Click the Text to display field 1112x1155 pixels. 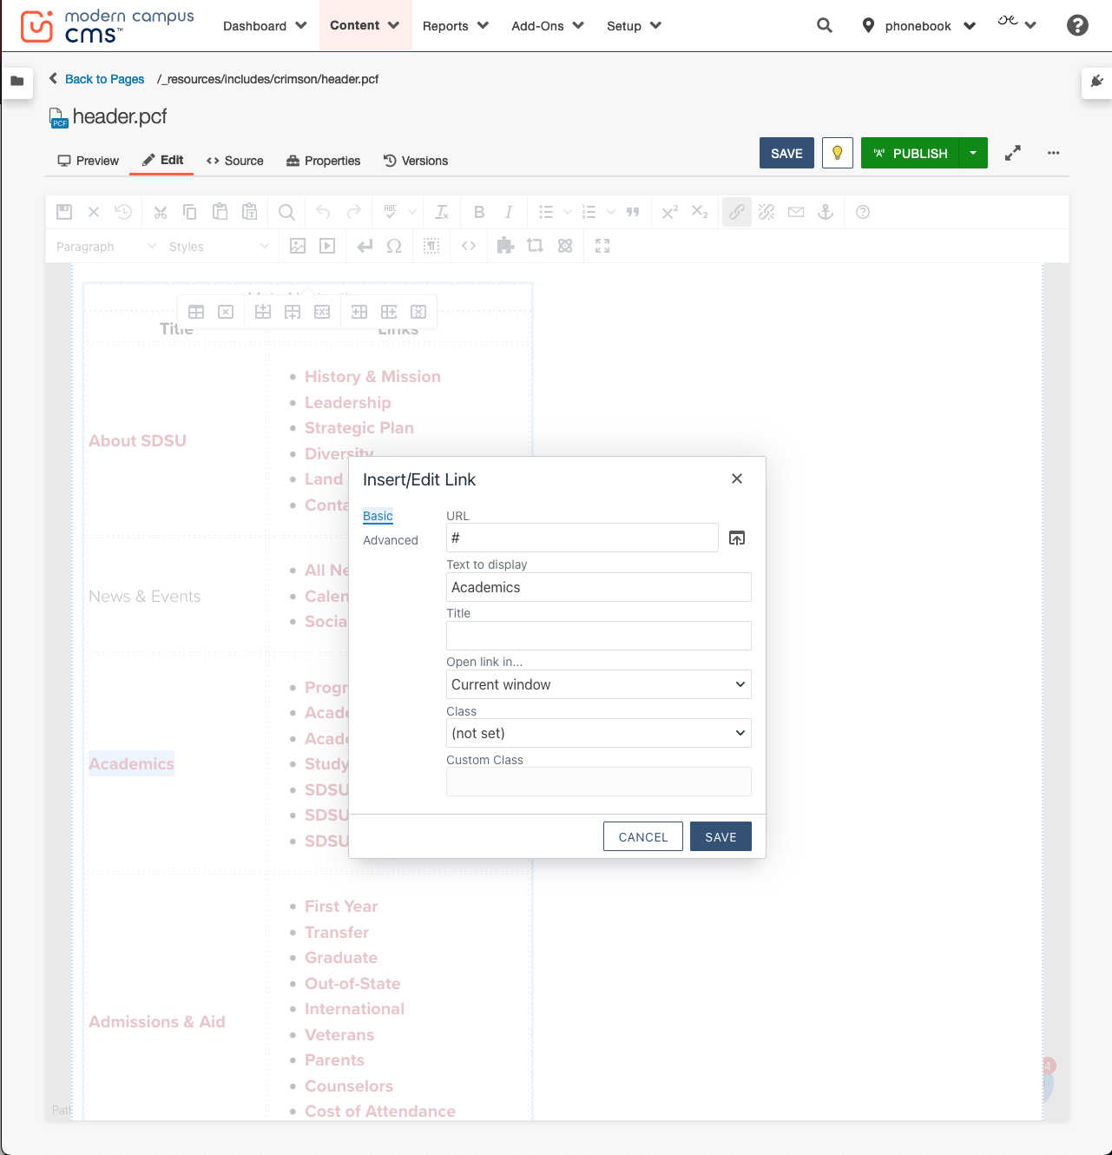(x=599, y=587)
